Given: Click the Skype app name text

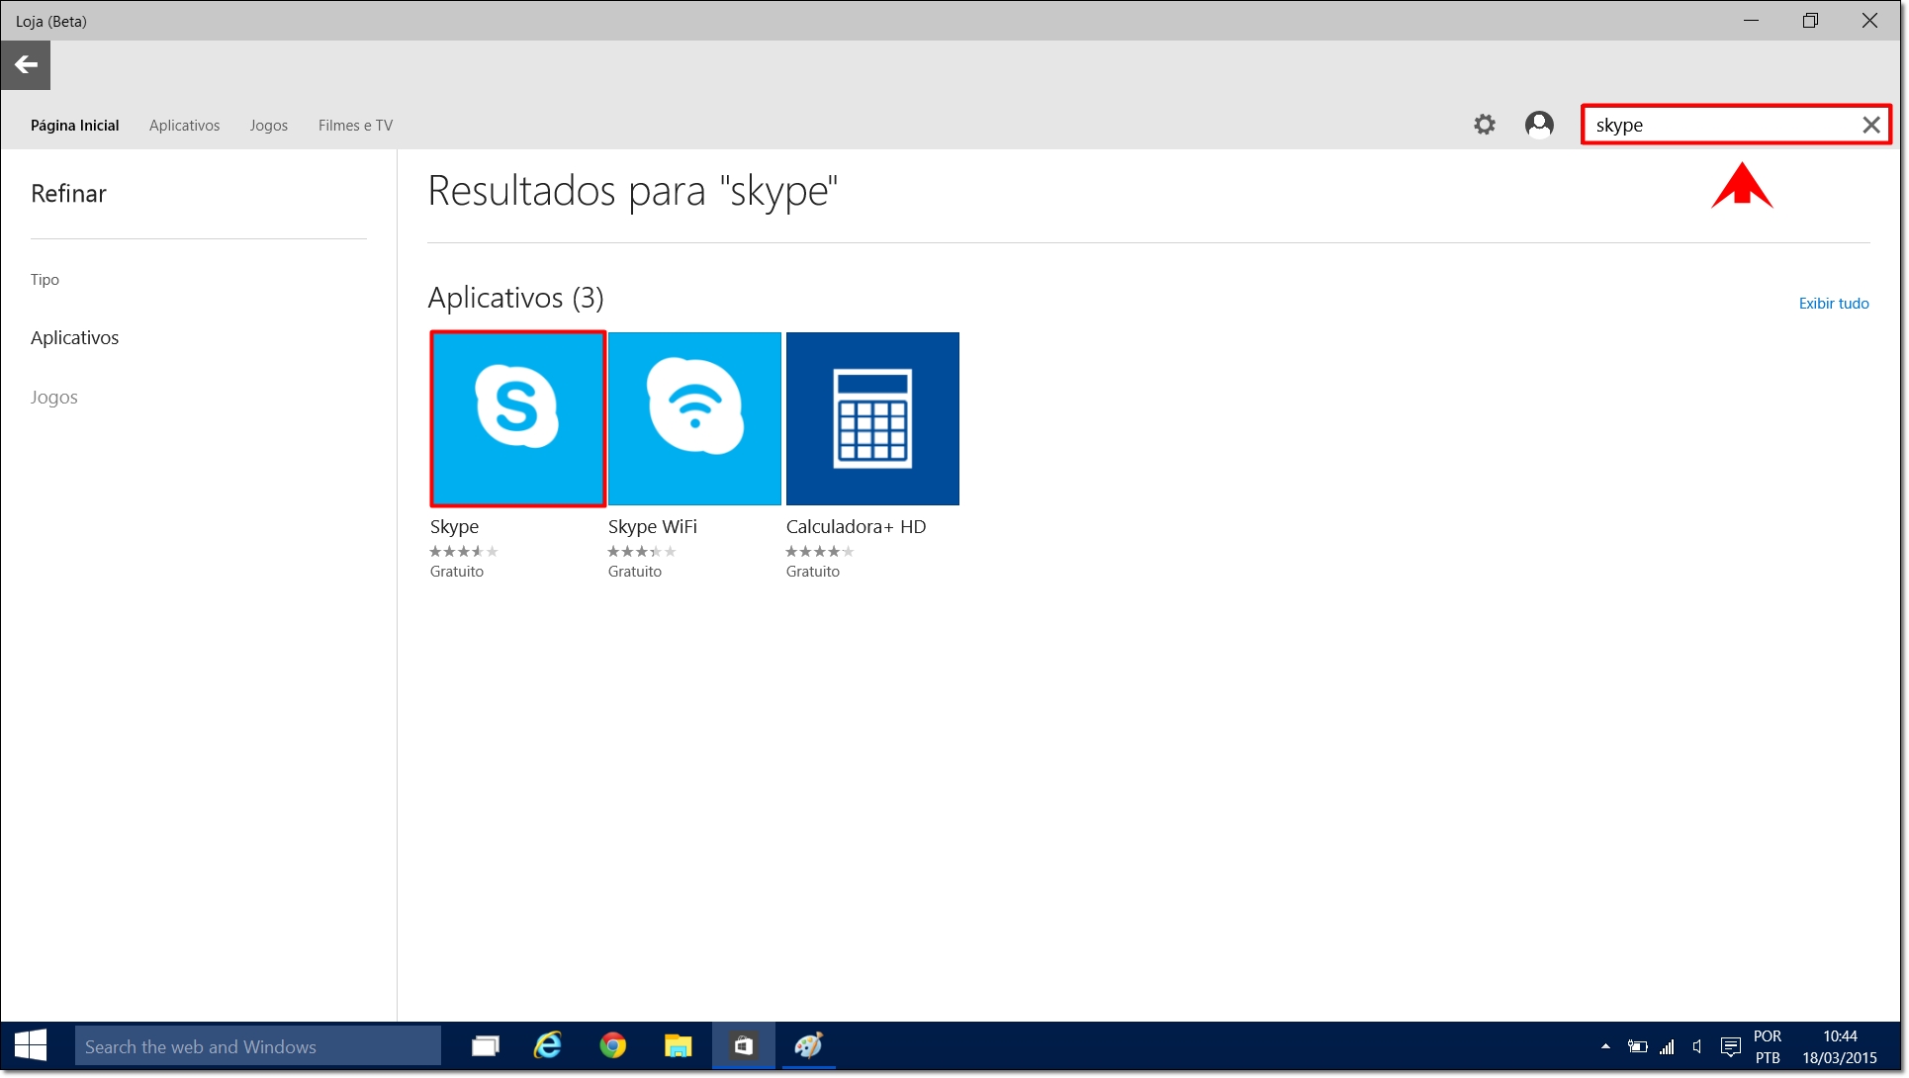Looking at the screenshot, I should tap(454, 527).
